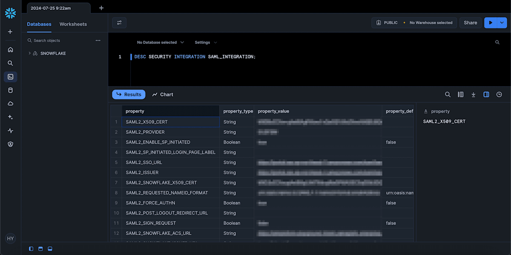The image size is (511, 255).
Task: Run the query with the play button
Action: (491, 23)
